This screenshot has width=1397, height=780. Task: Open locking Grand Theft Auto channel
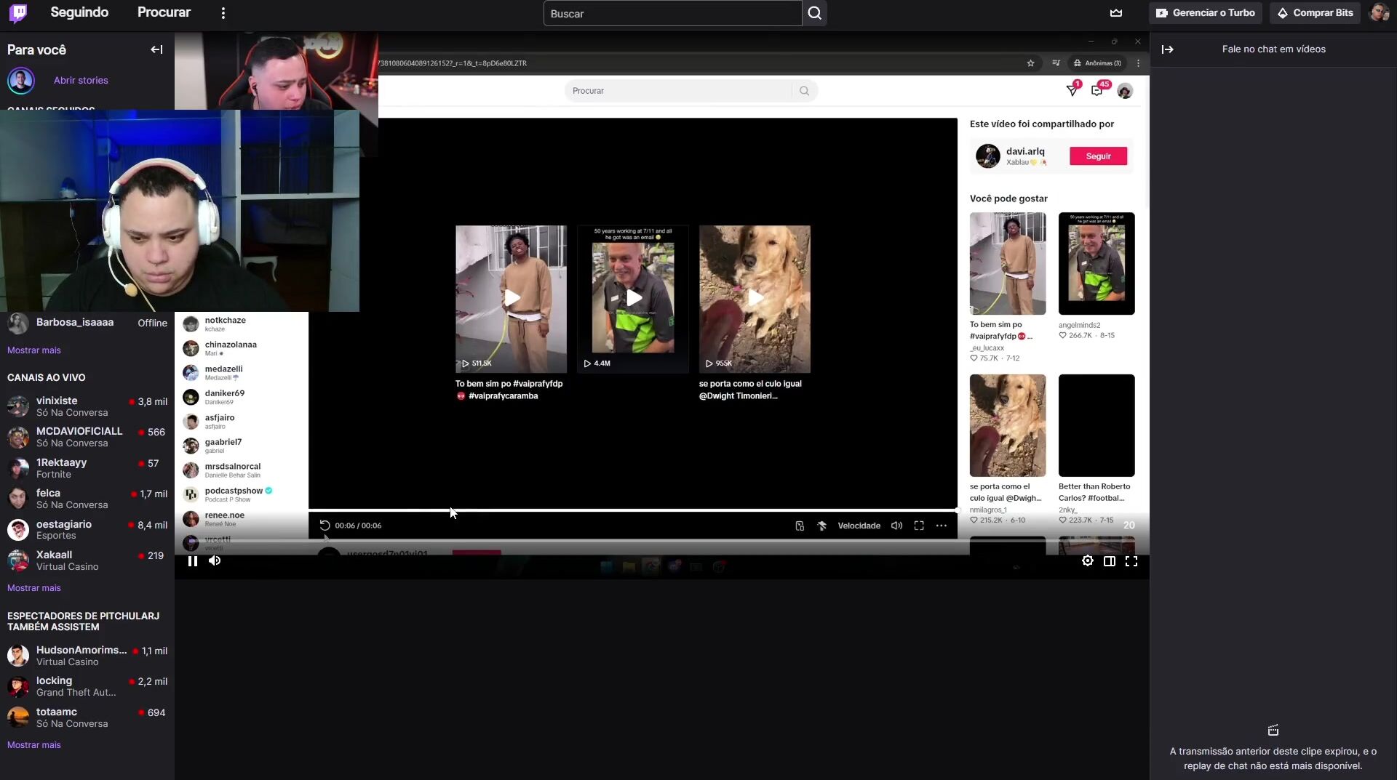coord(87,686)
